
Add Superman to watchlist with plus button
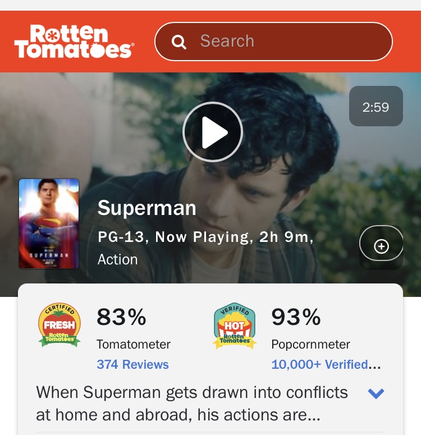click(x=381, y=246)
